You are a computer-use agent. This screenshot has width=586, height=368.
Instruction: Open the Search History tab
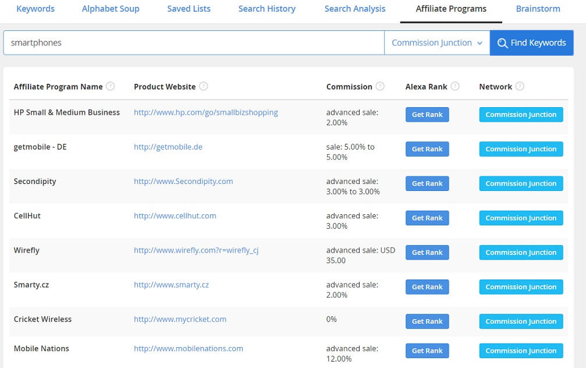point(267,9)
